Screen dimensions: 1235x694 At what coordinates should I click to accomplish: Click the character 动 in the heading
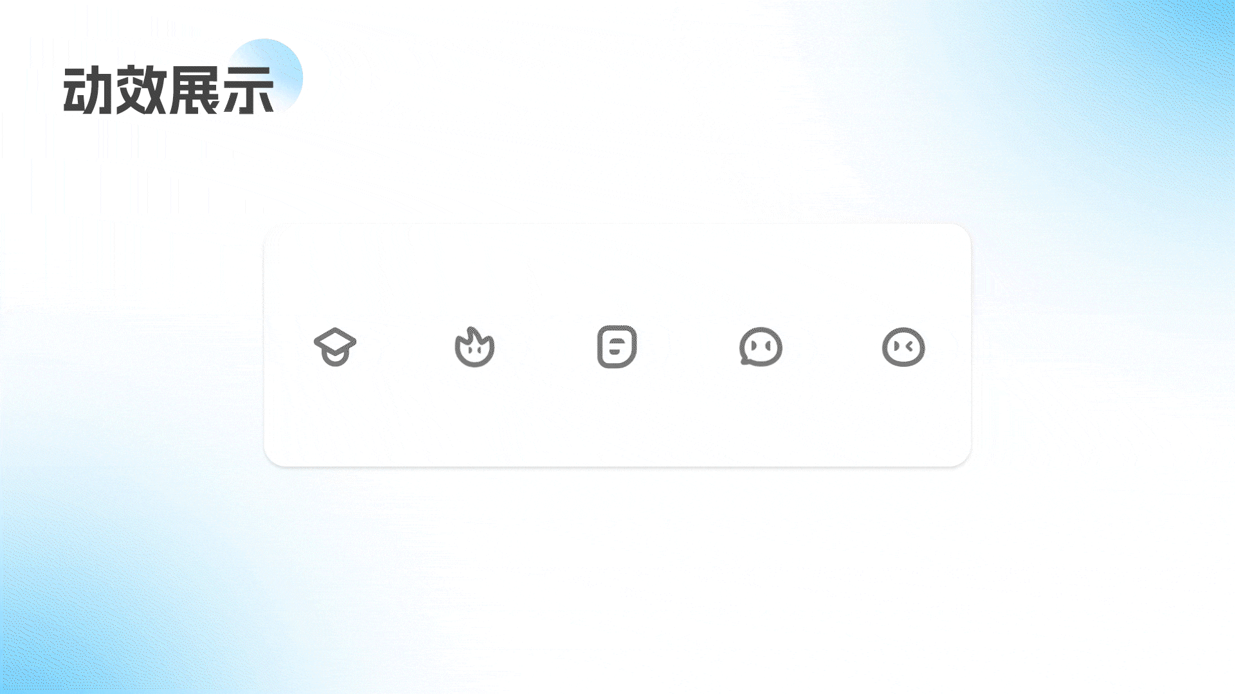point(89,90)
